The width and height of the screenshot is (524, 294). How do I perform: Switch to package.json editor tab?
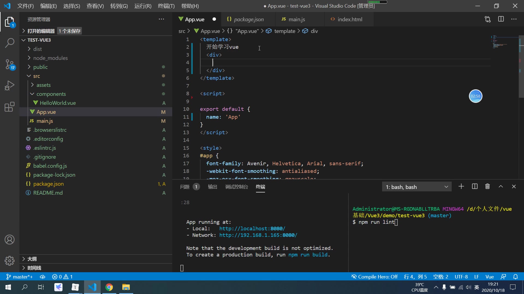[248, 19]
